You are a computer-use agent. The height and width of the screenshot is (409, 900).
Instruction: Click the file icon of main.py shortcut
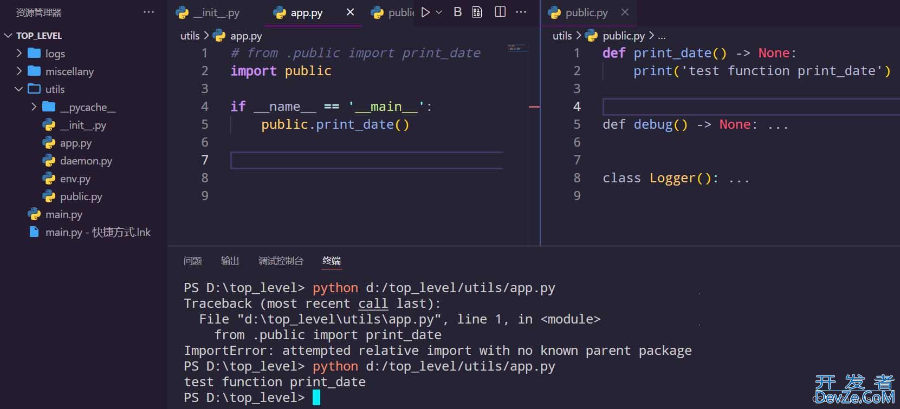pyautogui.click(x=34, y=232)
